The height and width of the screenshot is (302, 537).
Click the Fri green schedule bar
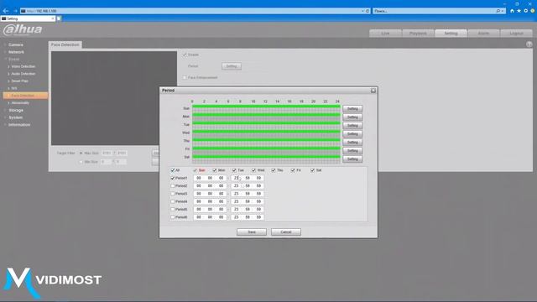pyautogui.click(x=266, y=148)
